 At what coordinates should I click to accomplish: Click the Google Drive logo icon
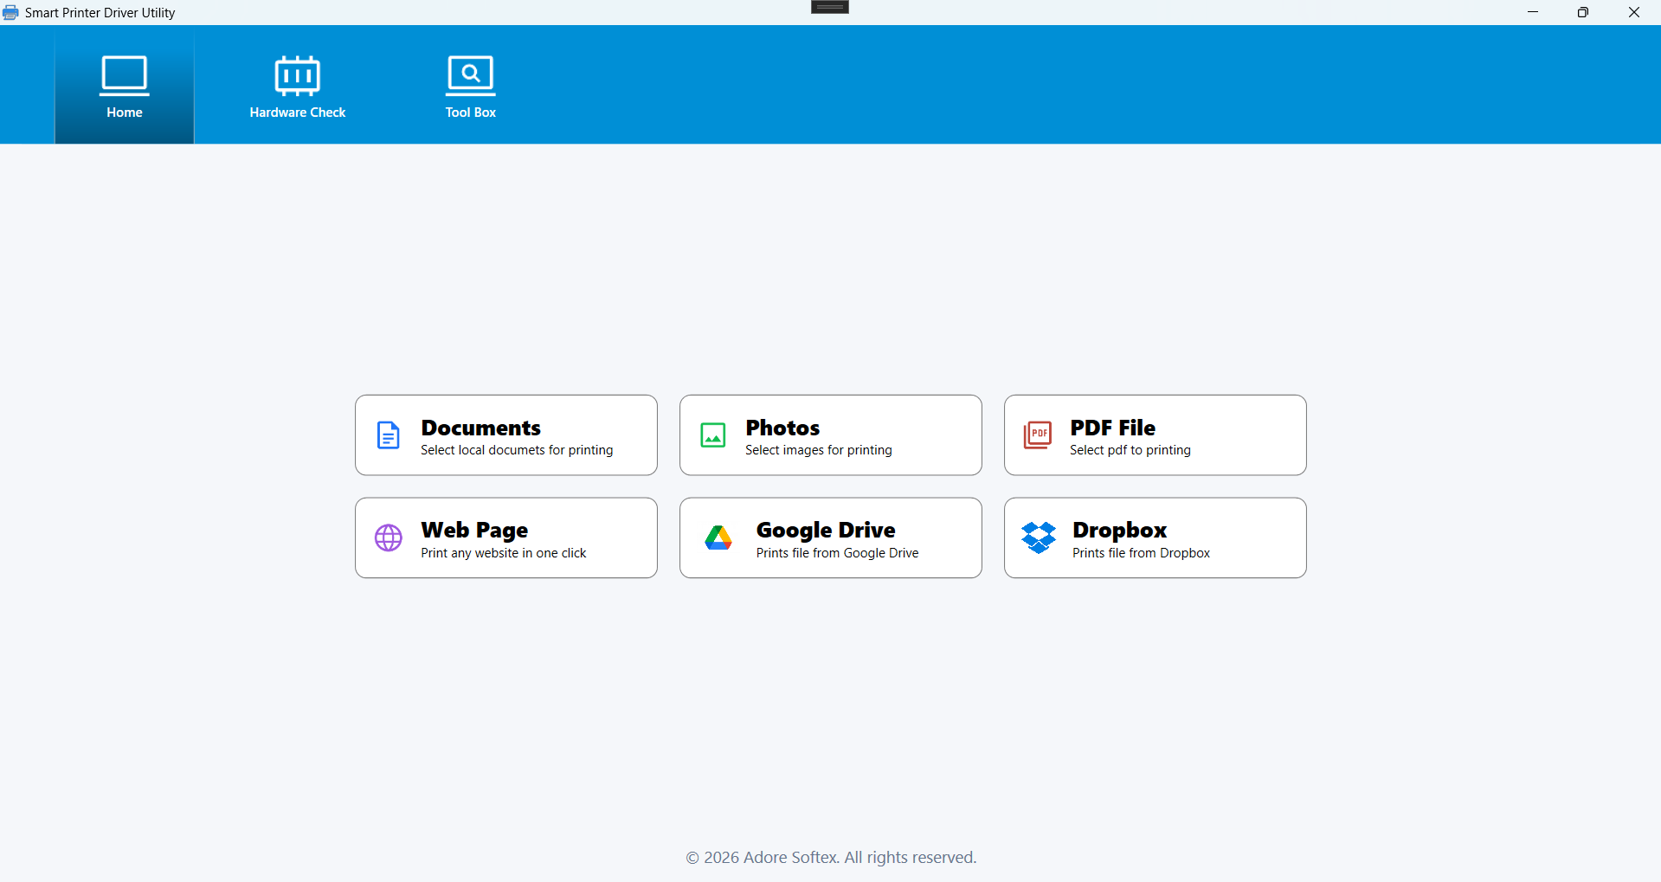718,538
